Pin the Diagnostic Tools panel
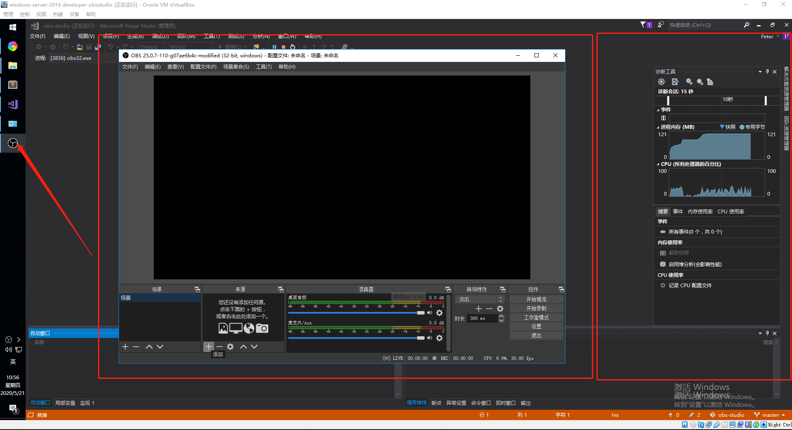Screen dimensions: 792x430 (767, 71)
